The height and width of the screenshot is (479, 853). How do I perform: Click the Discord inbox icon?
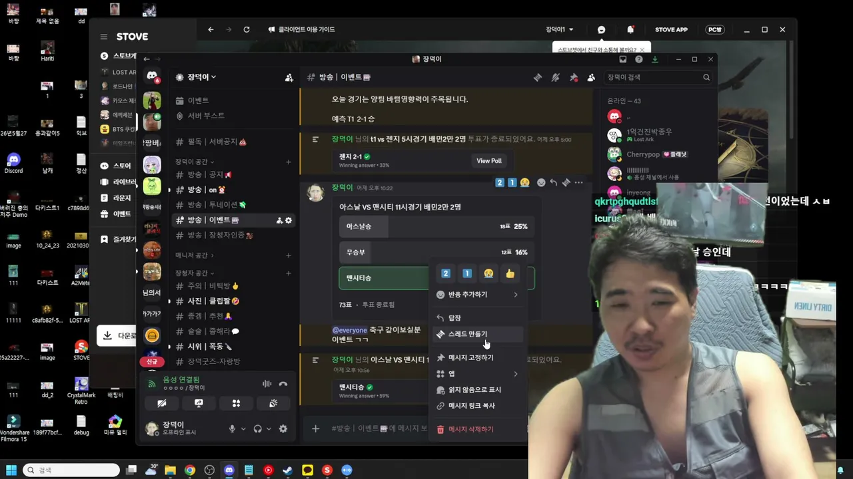[623, 59]
